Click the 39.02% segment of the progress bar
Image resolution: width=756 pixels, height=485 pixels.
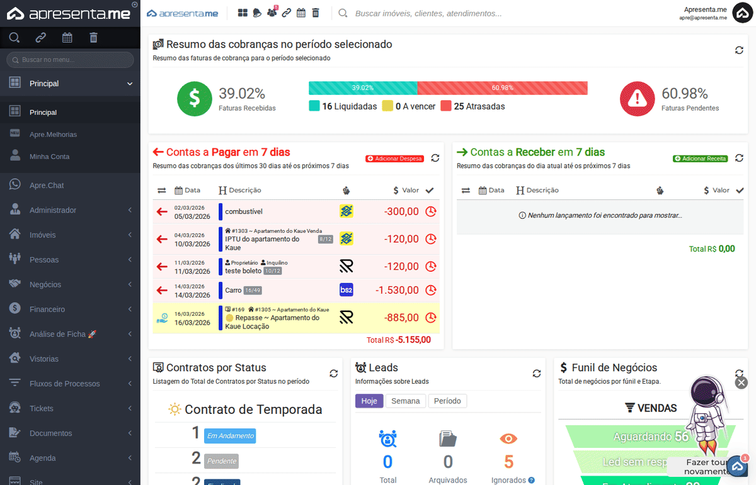[362, 88]
